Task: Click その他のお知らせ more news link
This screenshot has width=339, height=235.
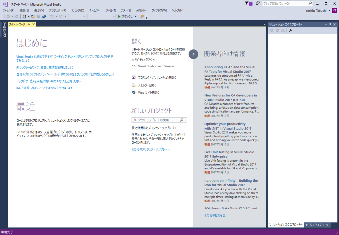Action: (x=216, y=215)
